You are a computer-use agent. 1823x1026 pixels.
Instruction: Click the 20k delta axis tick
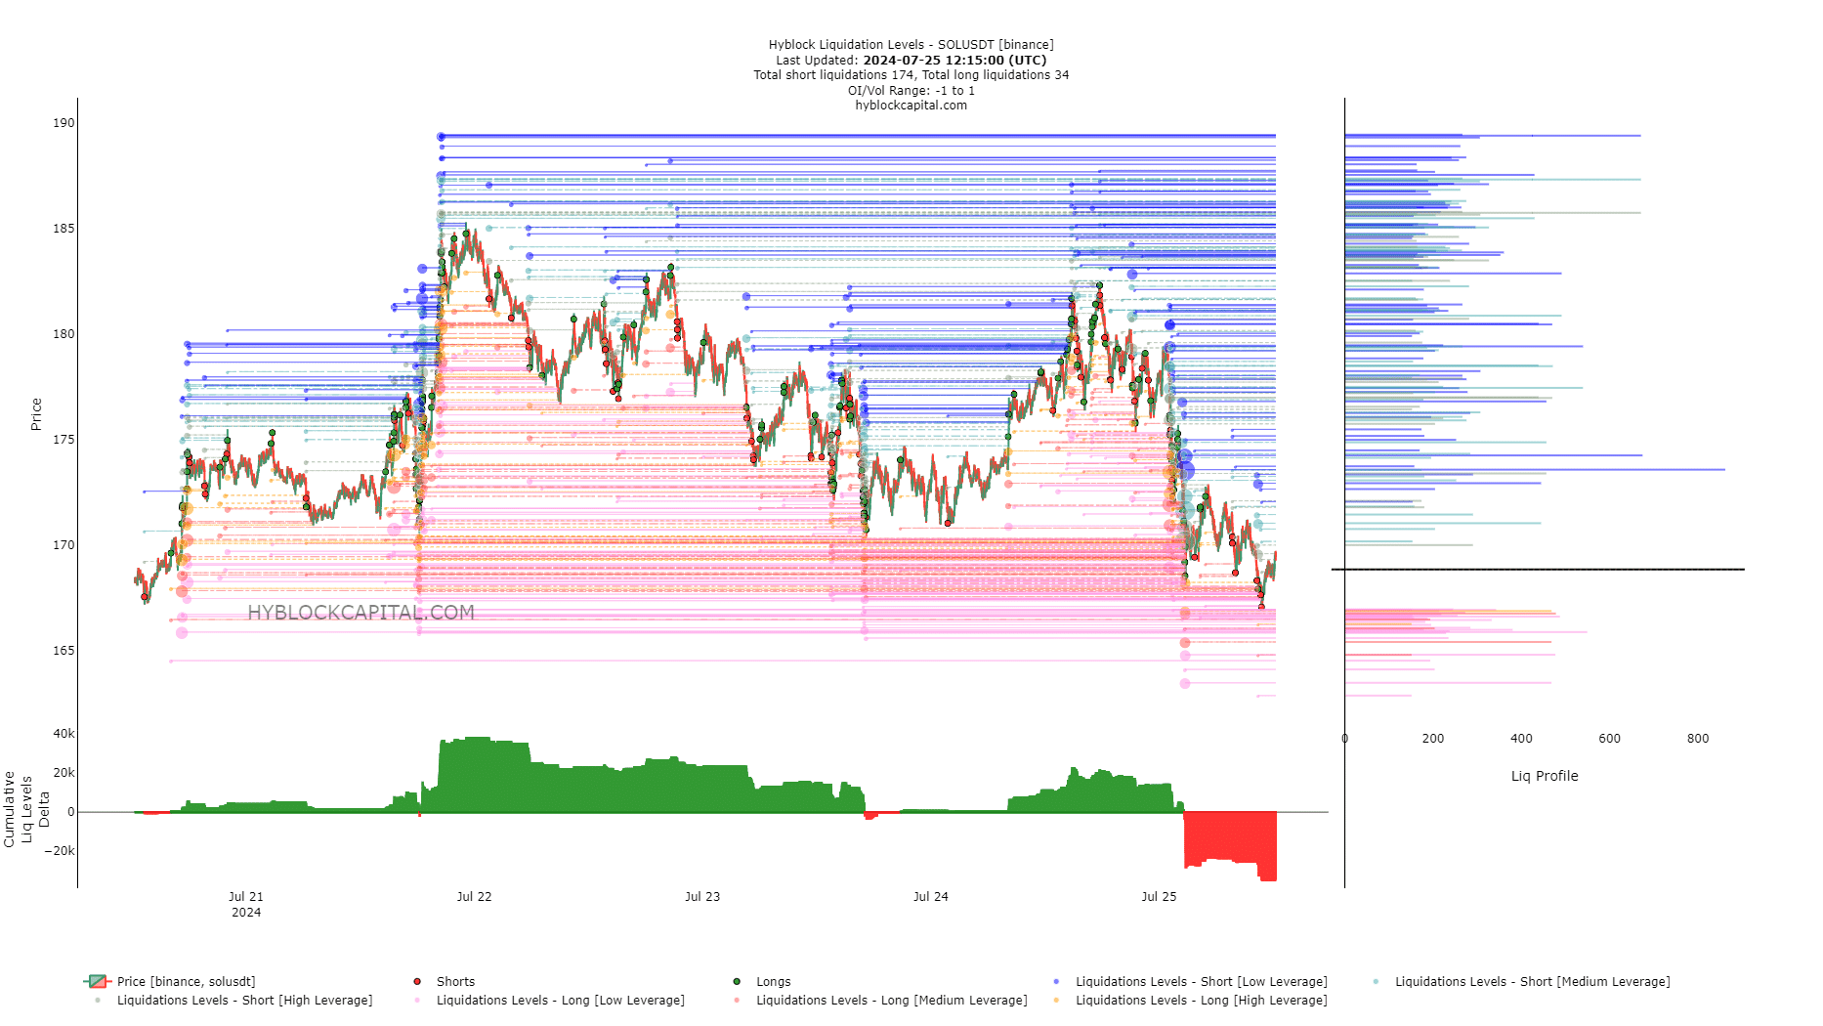pyautogui.click(x=64, y=773)
